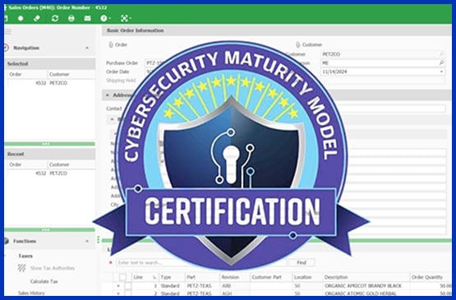Collapse the subsection below Contact field

[x=112, y=119]
